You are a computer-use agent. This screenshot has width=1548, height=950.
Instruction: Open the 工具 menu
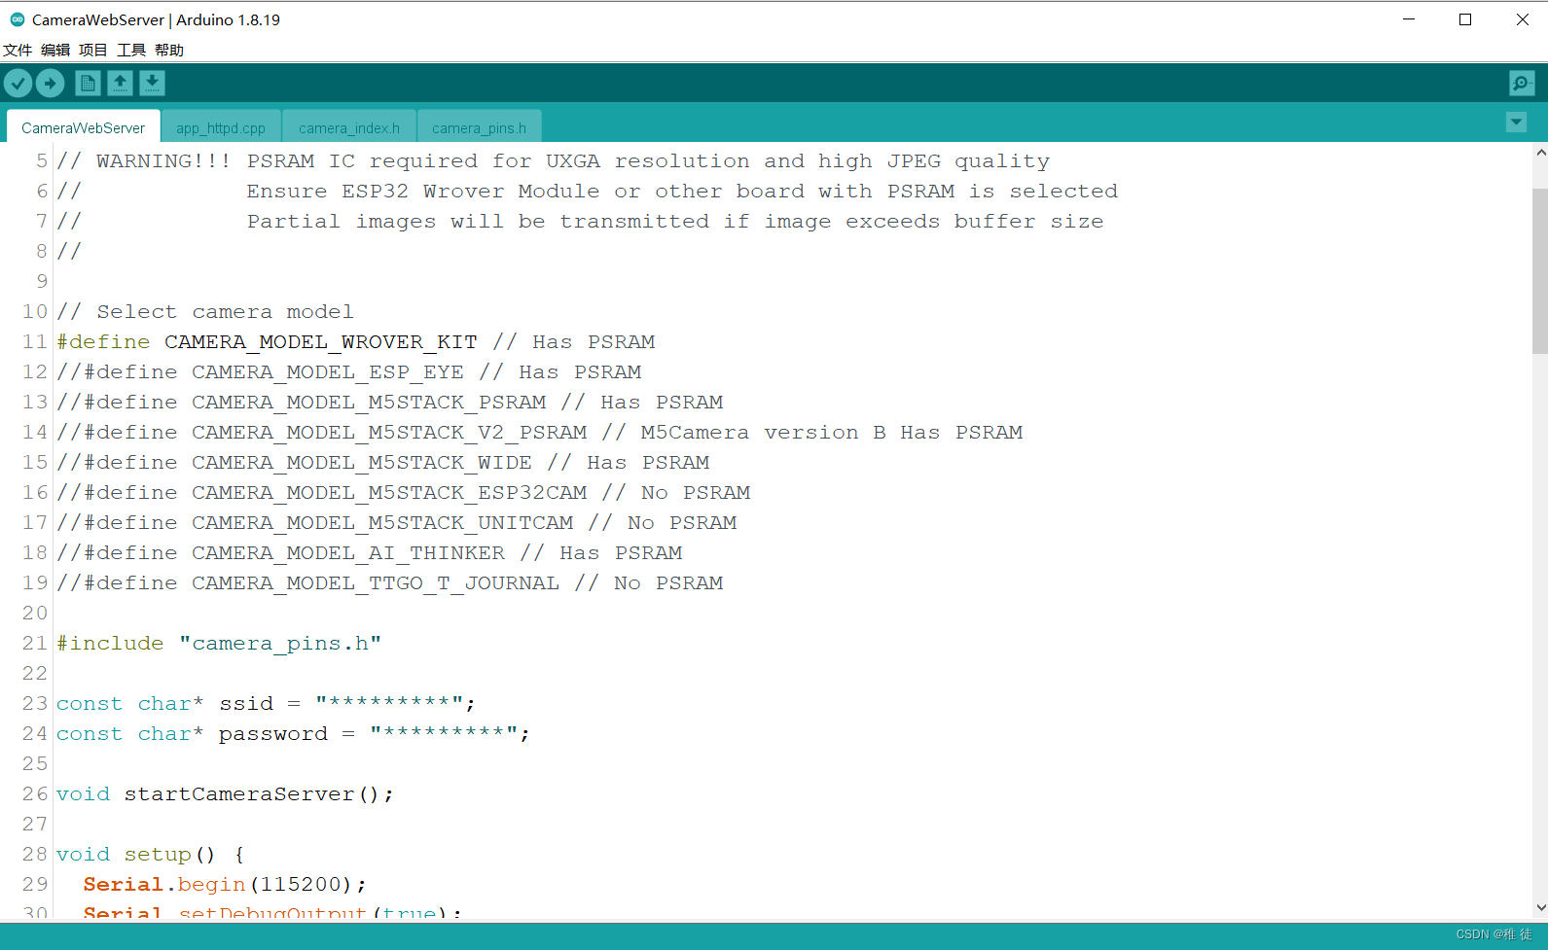point(131,51)
